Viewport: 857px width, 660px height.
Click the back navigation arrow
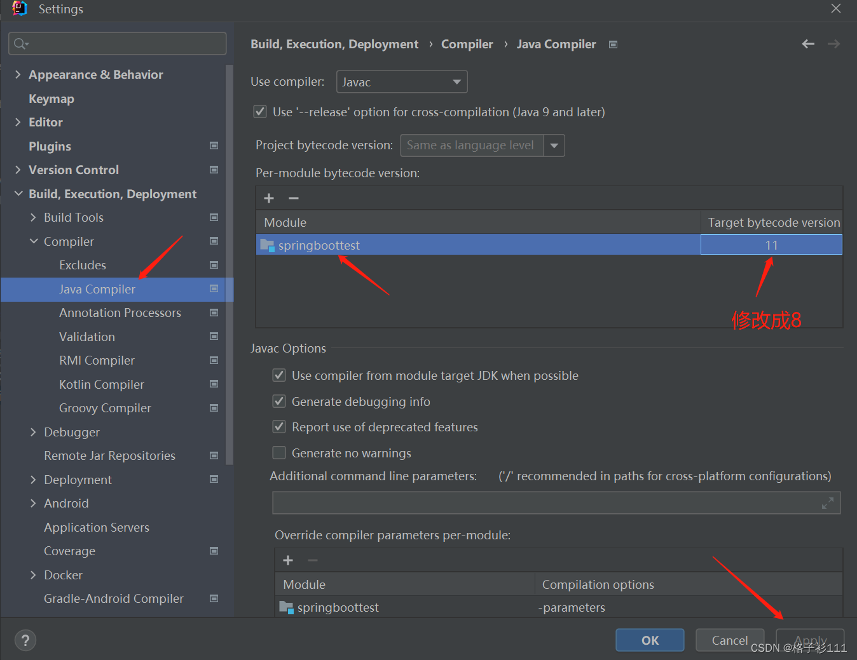808,44
